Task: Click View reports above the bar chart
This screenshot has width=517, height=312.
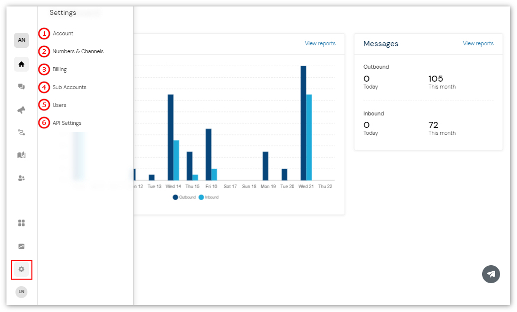Action: 320,43
